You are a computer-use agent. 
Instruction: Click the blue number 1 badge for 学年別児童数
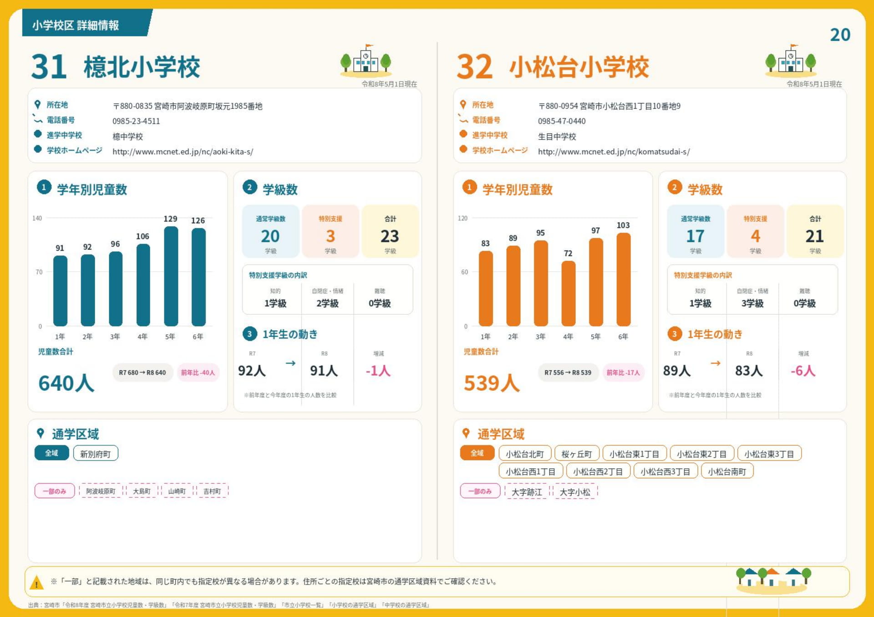click(44, 187)
